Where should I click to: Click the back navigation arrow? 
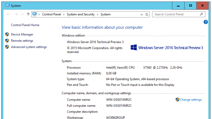(x=8, y=14)
